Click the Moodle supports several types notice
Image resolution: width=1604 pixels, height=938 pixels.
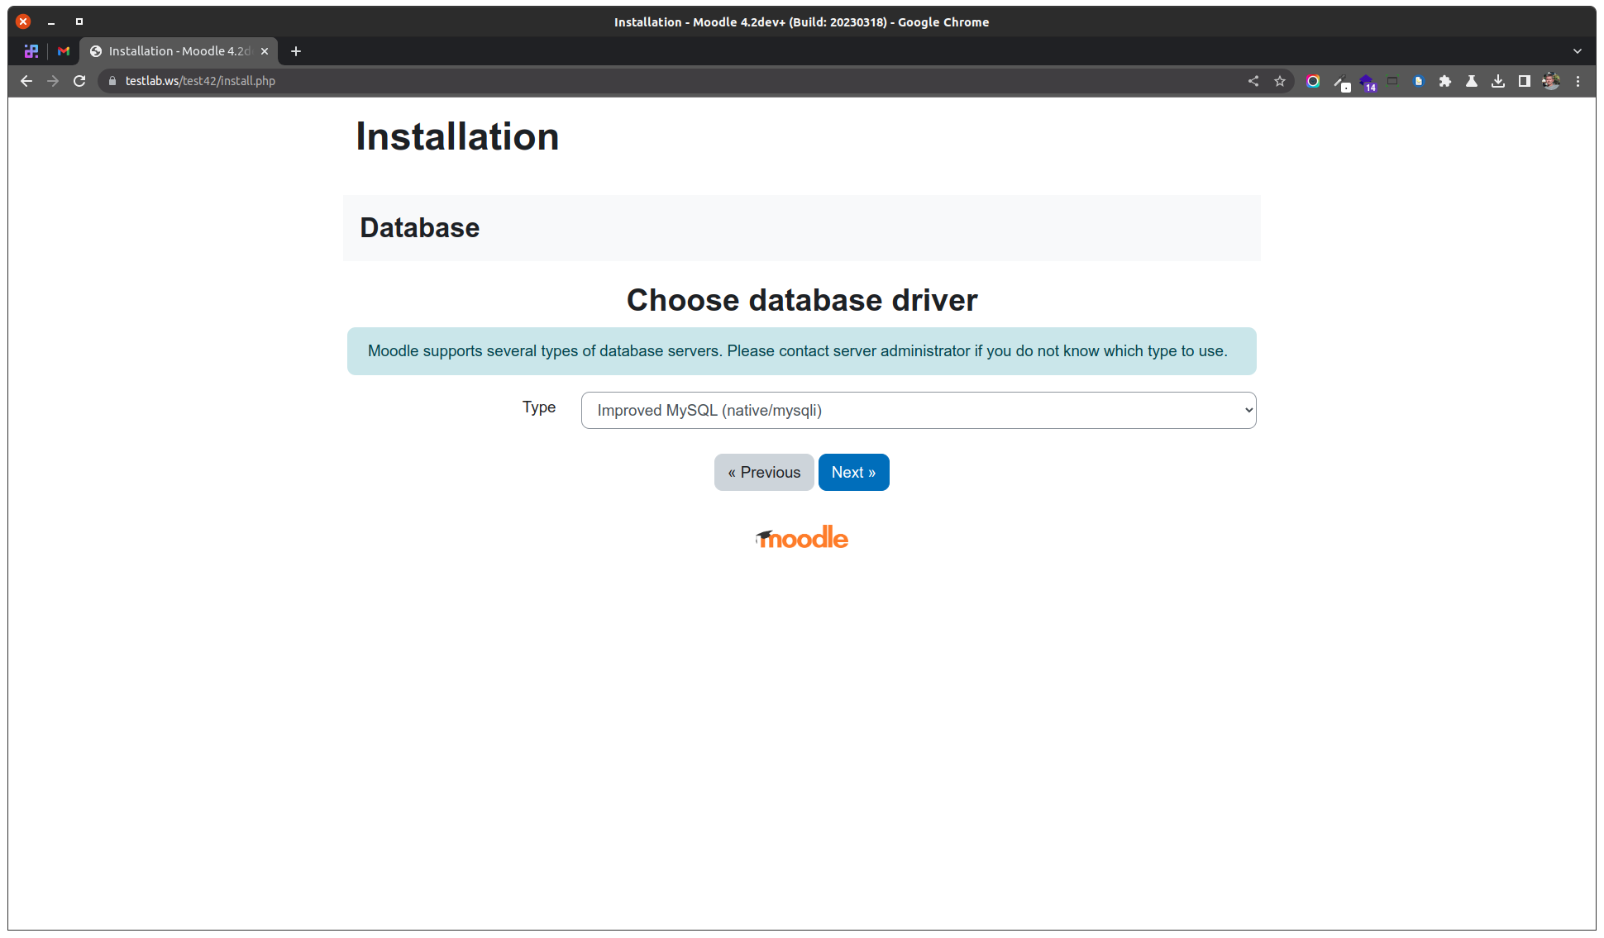[802, 351]
